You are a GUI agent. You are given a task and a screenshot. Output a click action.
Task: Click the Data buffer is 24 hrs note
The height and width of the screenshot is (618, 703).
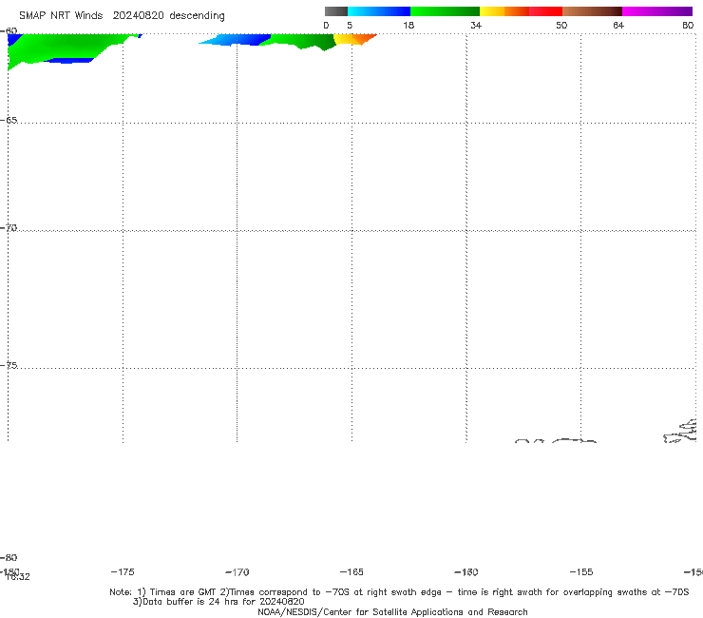pyautogui.click(x=218, y=602)
